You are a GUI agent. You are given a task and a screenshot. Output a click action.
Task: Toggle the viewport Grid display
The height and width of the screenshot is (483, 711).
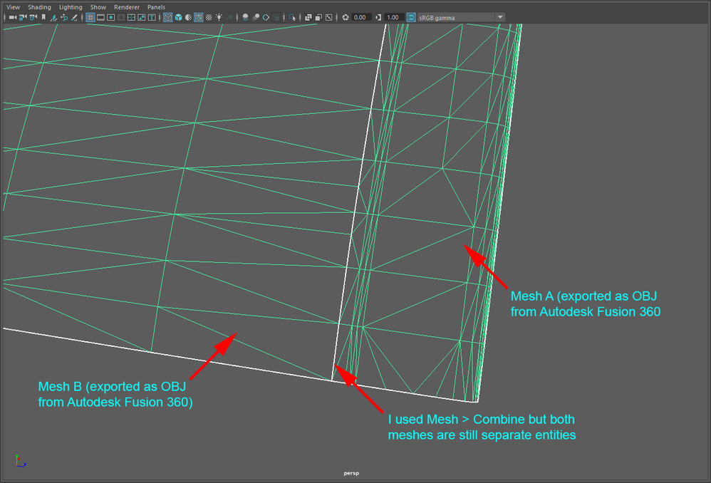(90, 17)
